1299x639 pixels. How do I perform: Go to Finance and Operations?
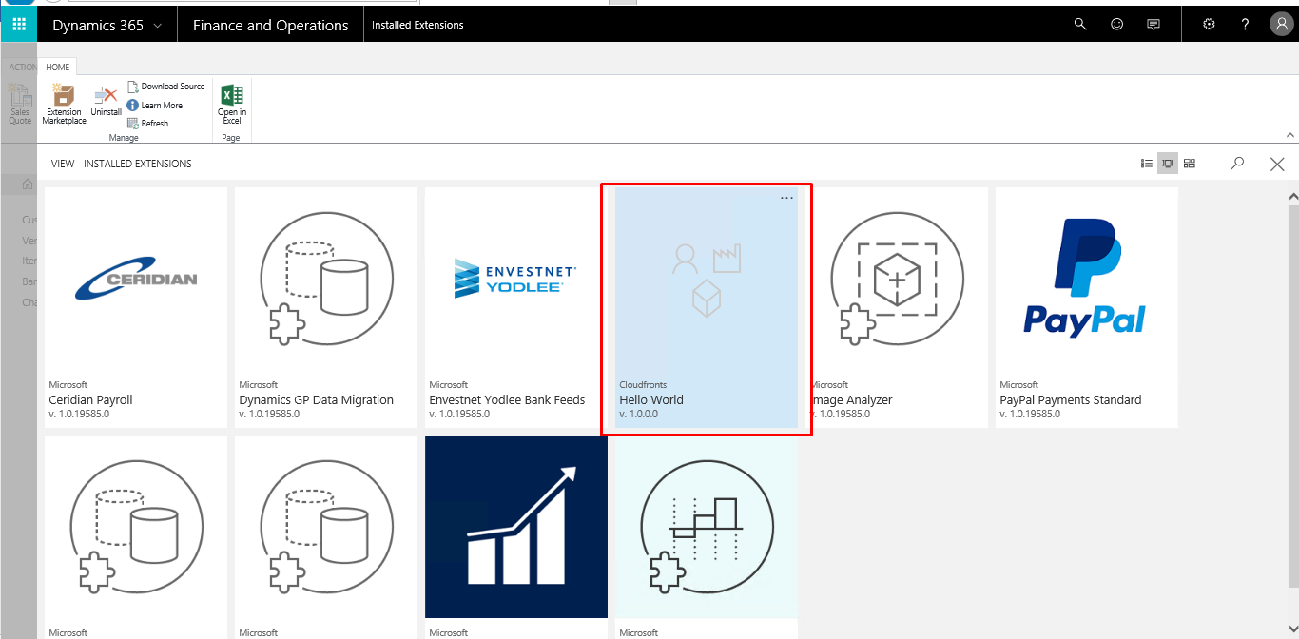270,26
